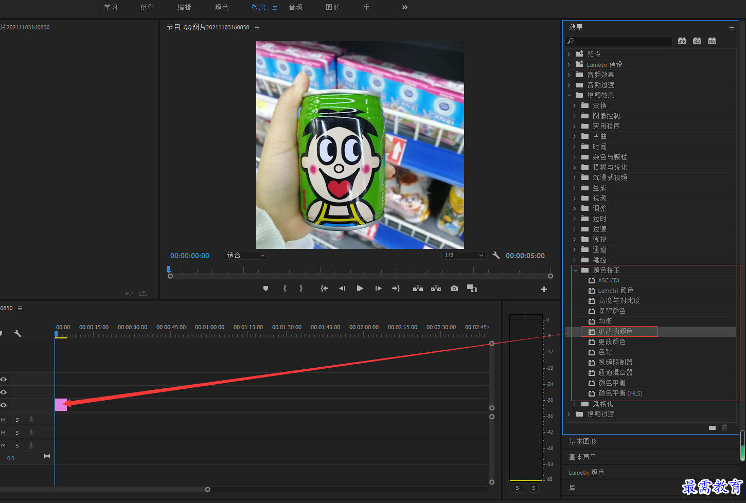This screenshot has width=746, height=503.
Task: Jump to the Out point
Action: [x=396, y=289]
